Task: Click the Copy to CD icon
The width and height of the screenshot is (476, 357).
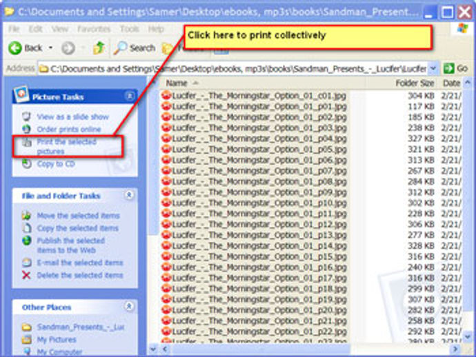Action: [x=27, y=164]
